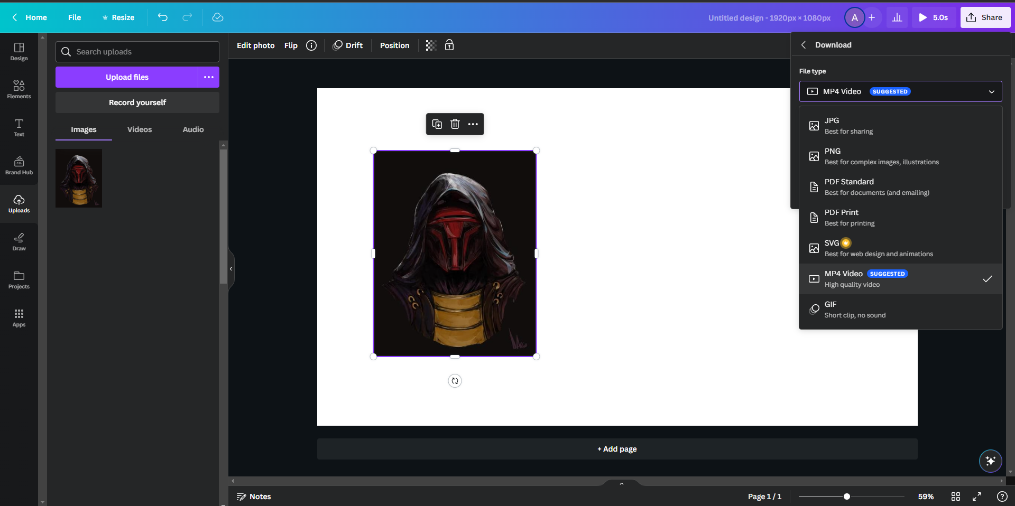The width and height of the screenshot is (1015, 506).
Task: Delete the selected image
Action: 455,124
